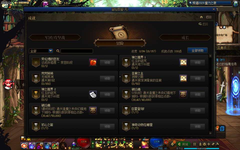Click the achievement search input field
This screenshot has height=150, width=240.
click(x=77, y=51)
